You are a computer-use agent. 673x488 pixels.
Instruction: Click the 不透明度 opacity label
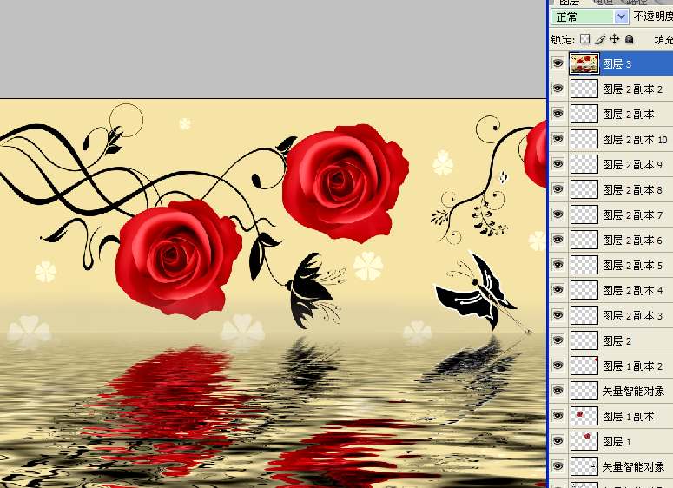[x=653, y=16]
